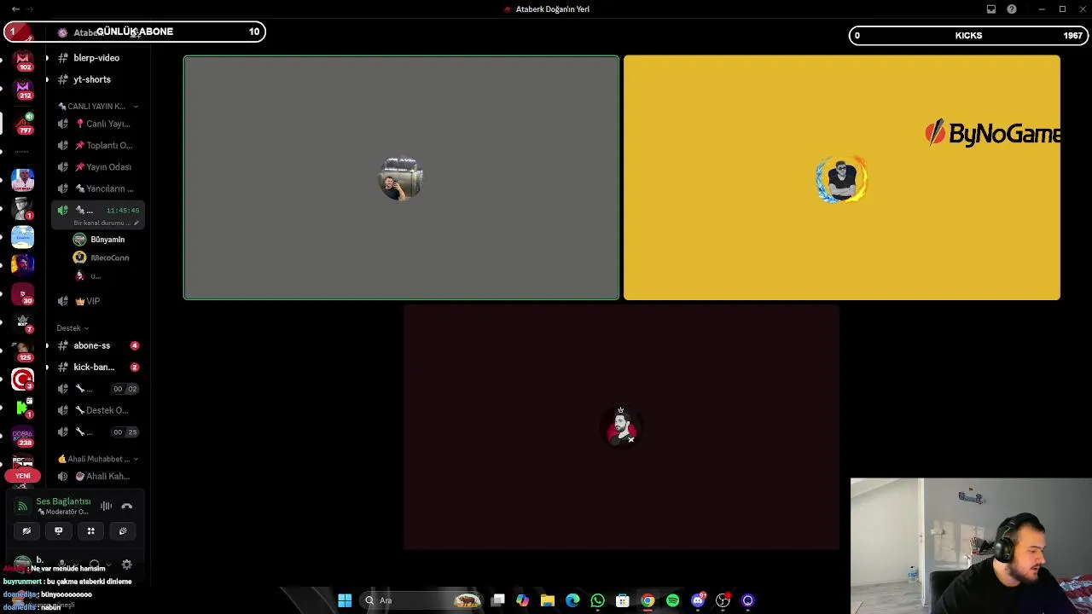Open the red Turkish flag server
Image resolution: width=1092 pixels, height=614 pixels.
click(x=23, y=379)
